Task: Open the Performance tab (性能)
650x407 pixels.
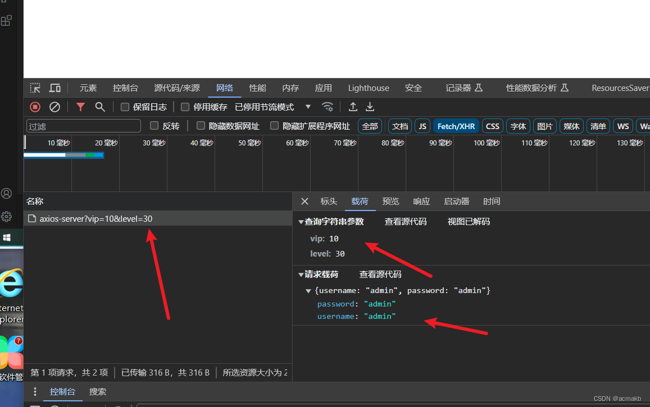Action: pos(257,88)
